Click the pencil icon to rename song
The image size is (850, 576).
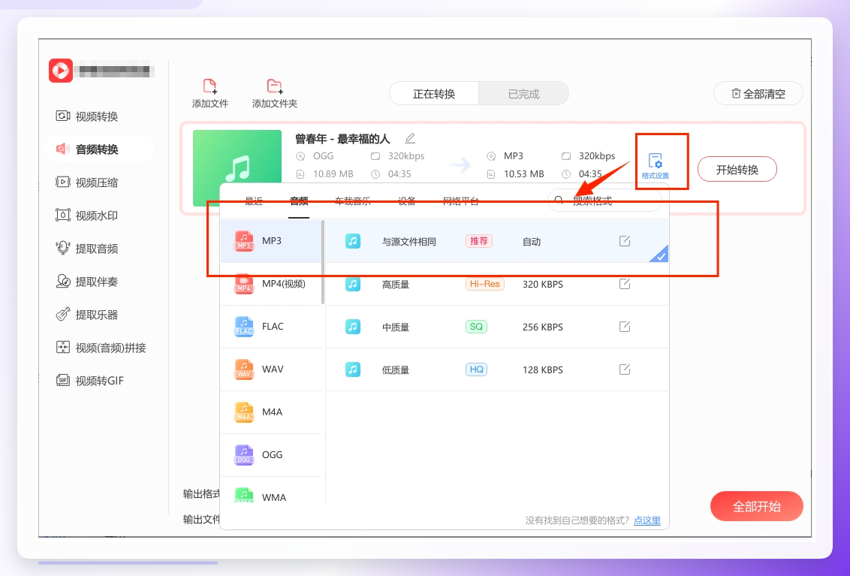click(x=411, y=138)
